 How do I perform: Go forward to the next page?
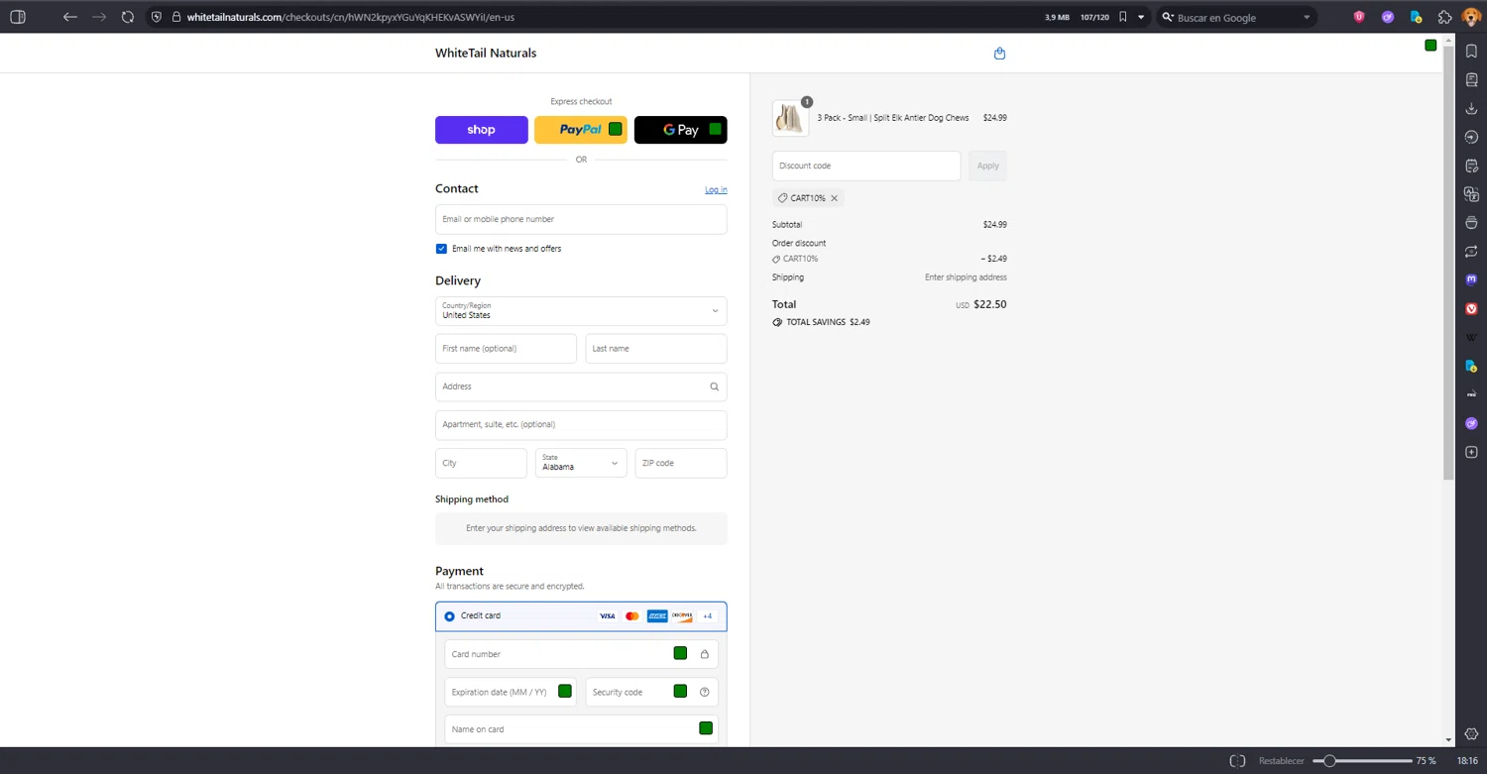[x=99, y=17]
